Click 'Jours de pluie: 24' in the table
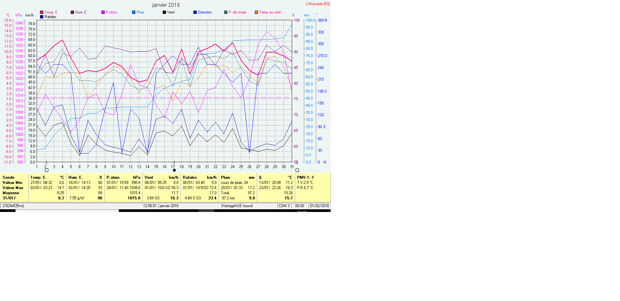This screenshot has height=301, width=620. (234, 183)
